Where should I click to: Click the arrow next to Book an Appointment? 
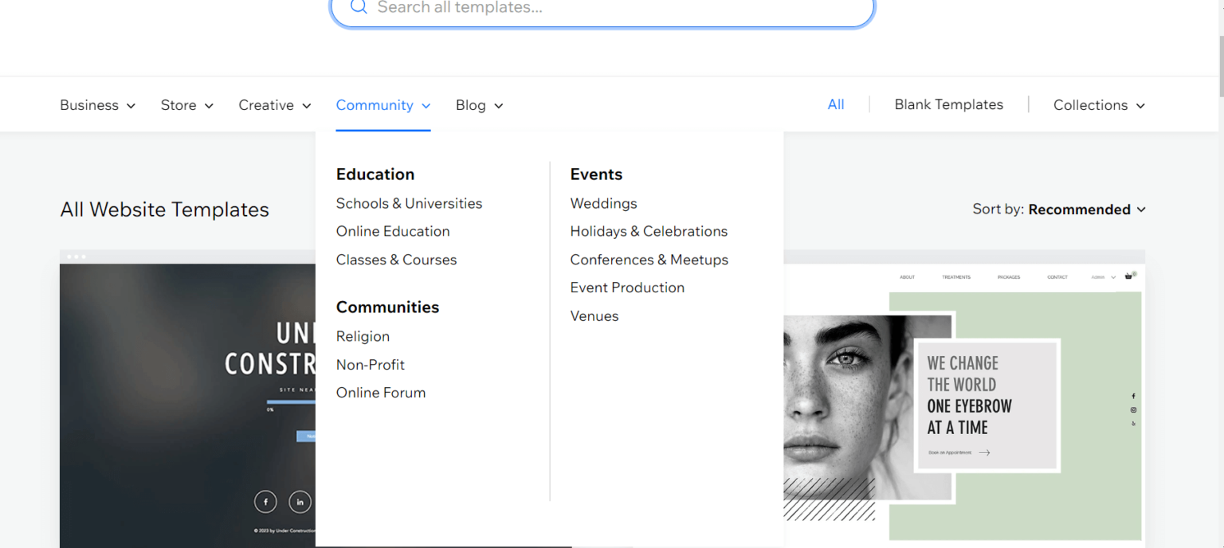(984, 452)
